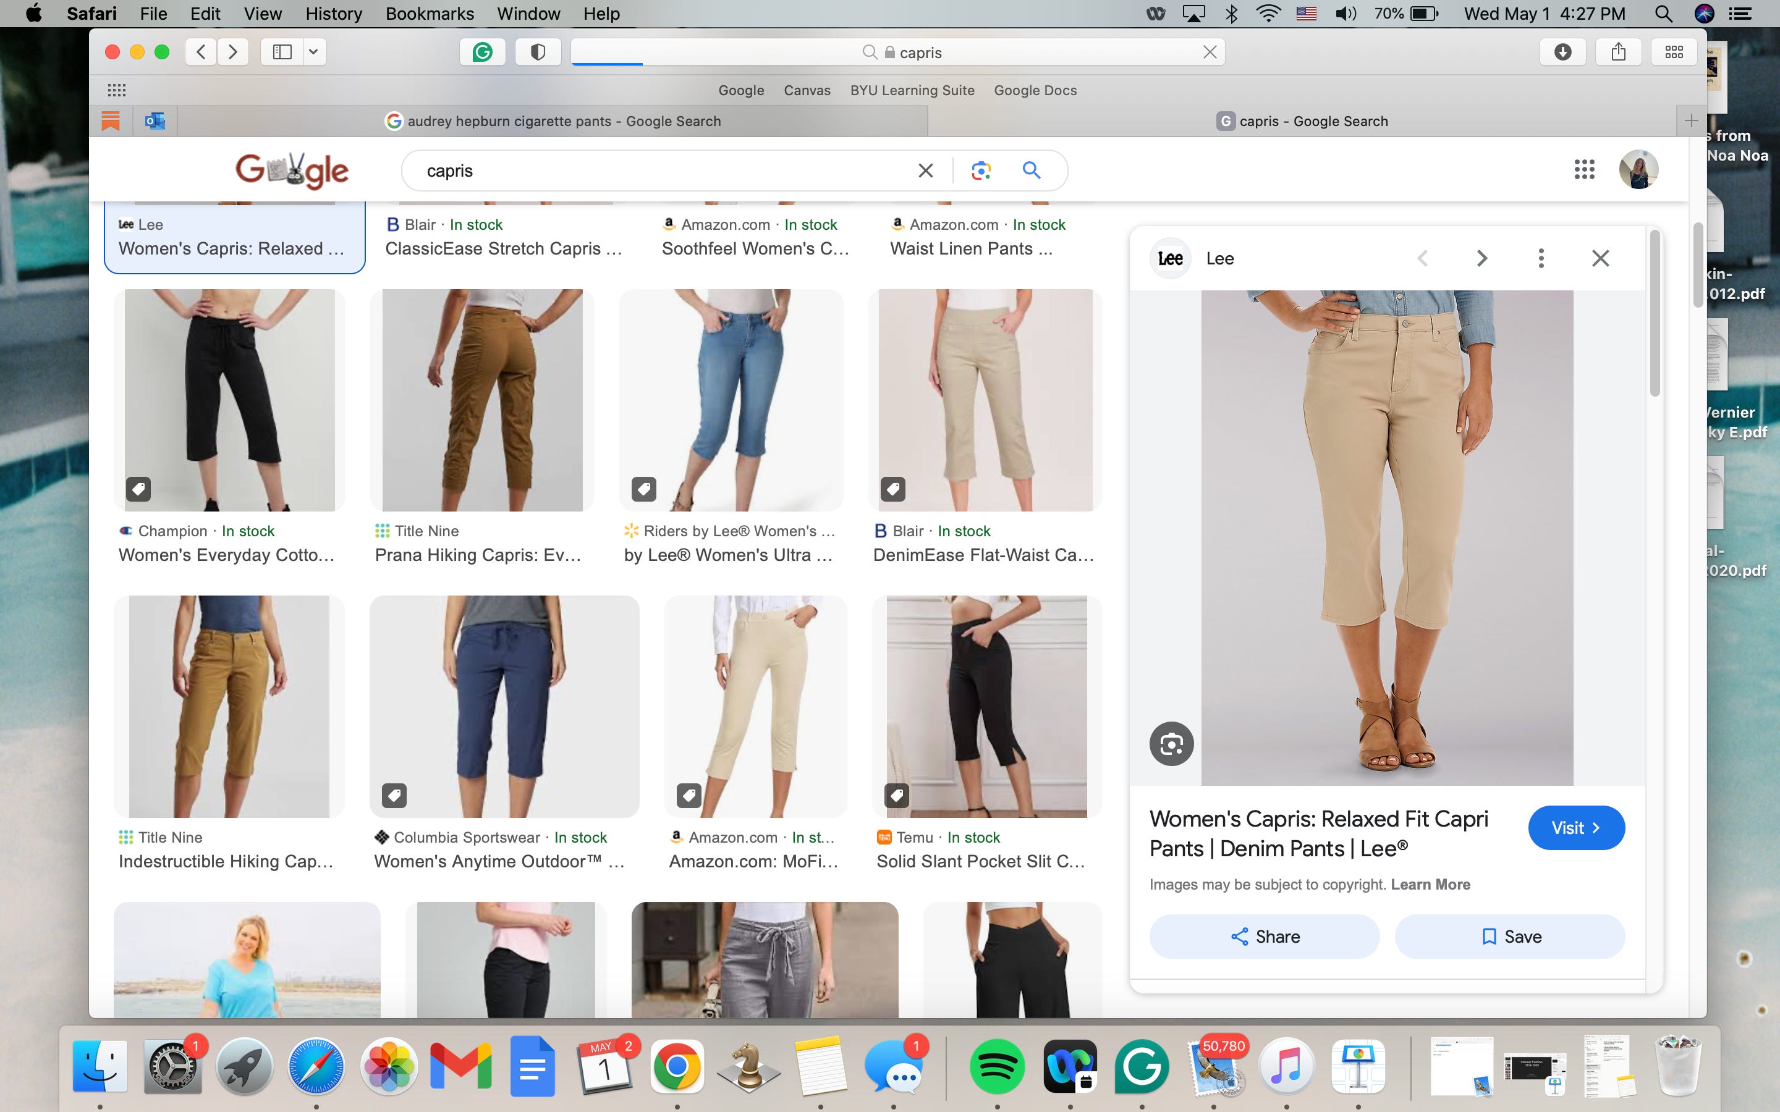
Task: Search by image using Google Lens icon
Action: (x=981, y=171)
